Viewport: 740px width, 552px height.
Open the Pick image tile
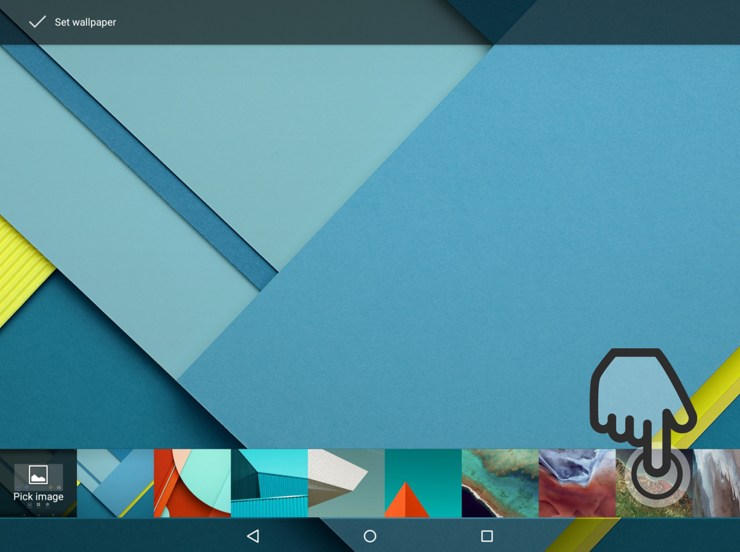tap(38, 483)
